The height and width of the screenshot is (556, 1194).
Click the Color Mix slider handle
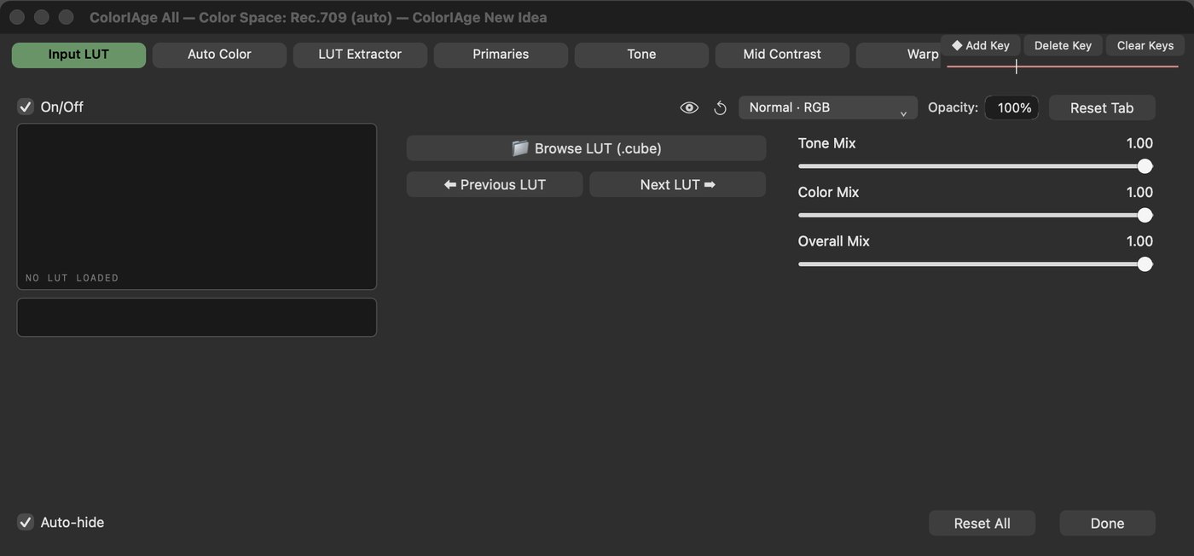1145,215
